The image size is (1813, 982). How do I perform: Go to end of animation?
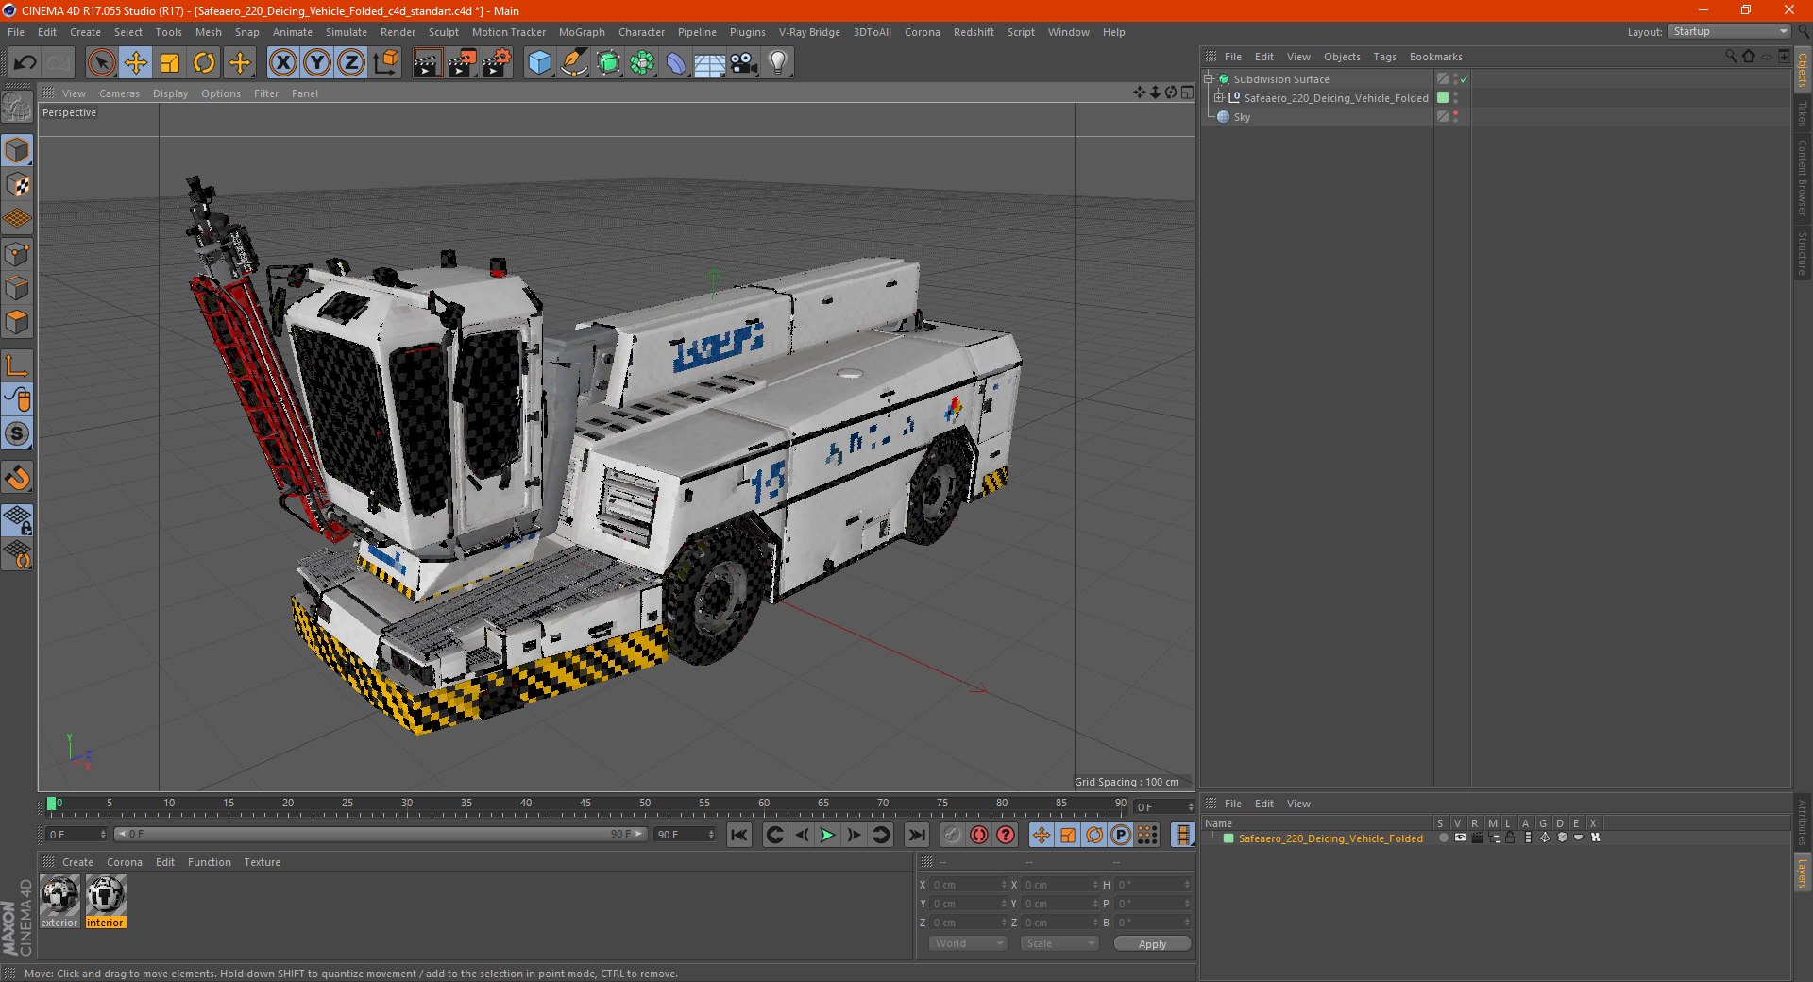[916, 835]
